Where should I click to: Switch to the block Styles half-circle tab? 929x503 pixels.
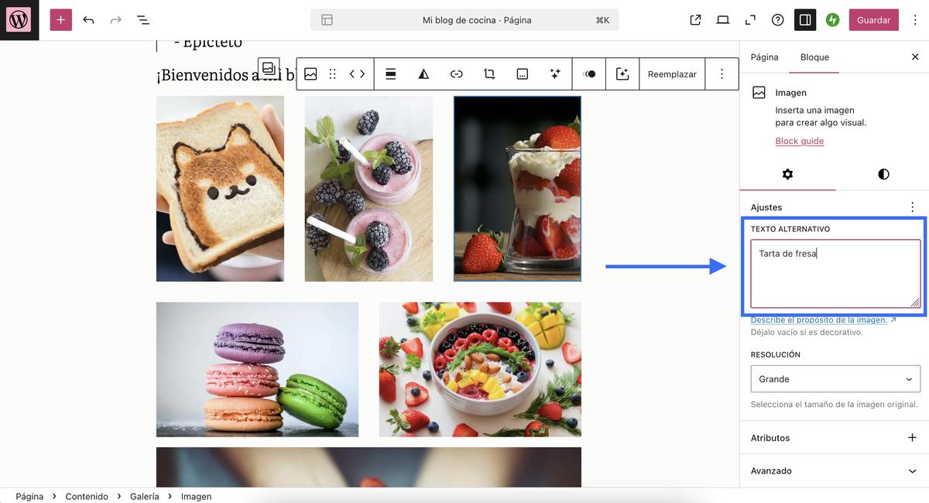pyautogui.click(x=883, y=174)
